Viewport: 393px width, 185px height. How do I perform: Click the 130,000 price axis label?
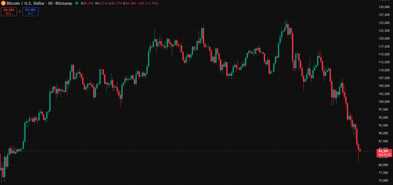point(384,7)
